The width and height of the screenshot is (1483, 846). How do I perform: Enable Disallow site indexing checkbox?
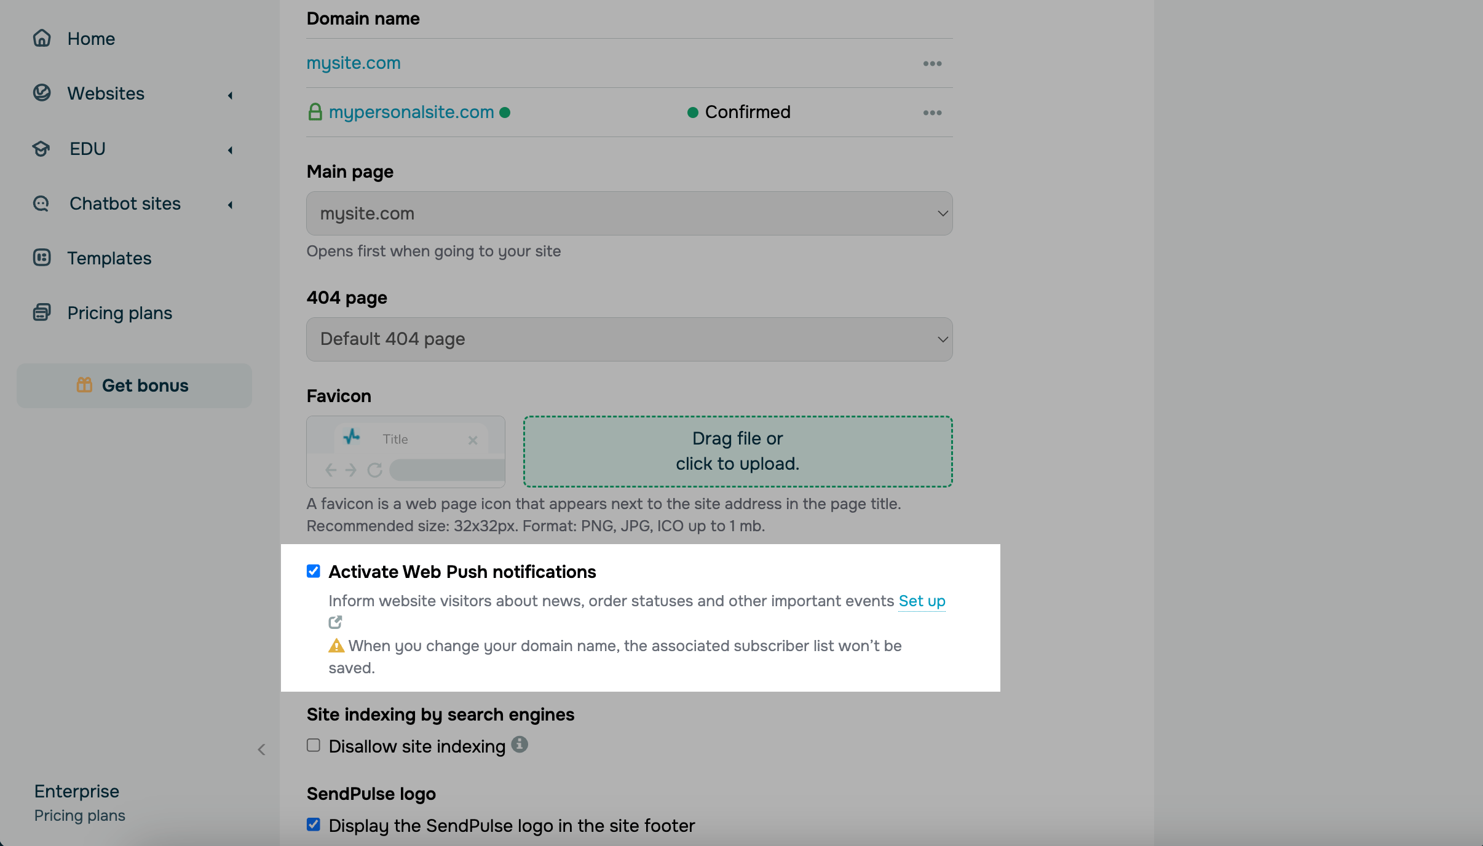coord(314,745)
